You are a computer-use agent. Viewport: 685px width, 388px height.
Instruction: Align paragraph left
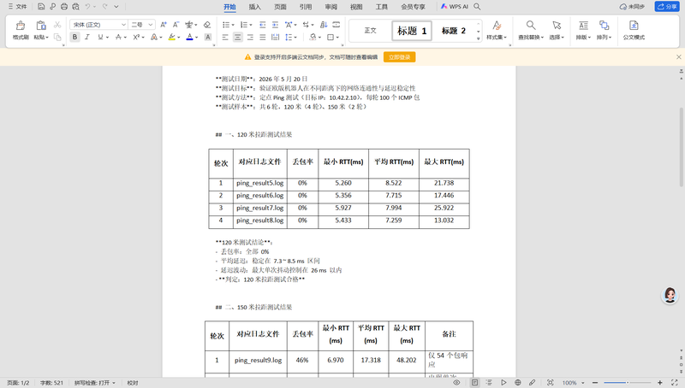click(225, 38)
